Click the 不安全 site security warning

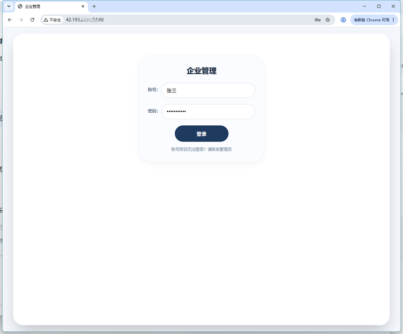(52, 20)
